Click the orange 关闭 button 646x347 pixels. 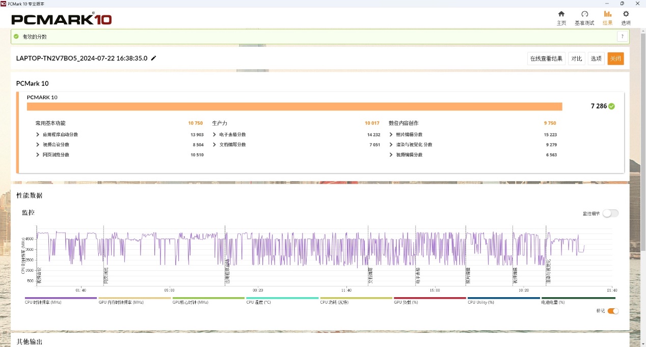pyautogui.click(x=615, y=59)
